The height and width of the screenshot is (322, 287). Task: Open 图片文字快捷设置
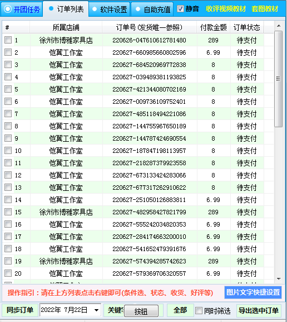(253, 292)
